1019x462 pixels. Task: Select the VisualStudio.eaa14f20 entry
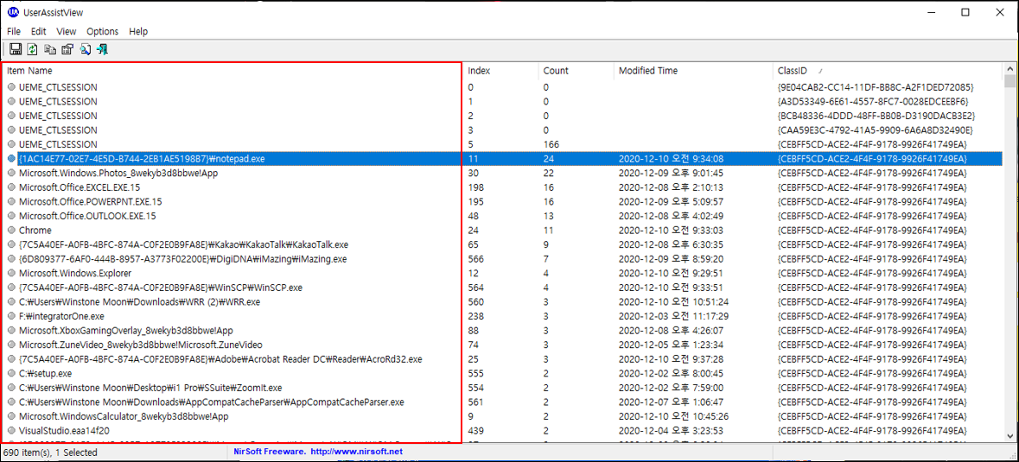(64, 429)
